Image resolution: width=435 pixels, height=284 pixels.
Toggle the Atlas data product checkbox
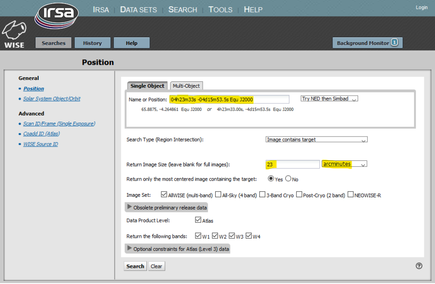click(x=198, y=220)
